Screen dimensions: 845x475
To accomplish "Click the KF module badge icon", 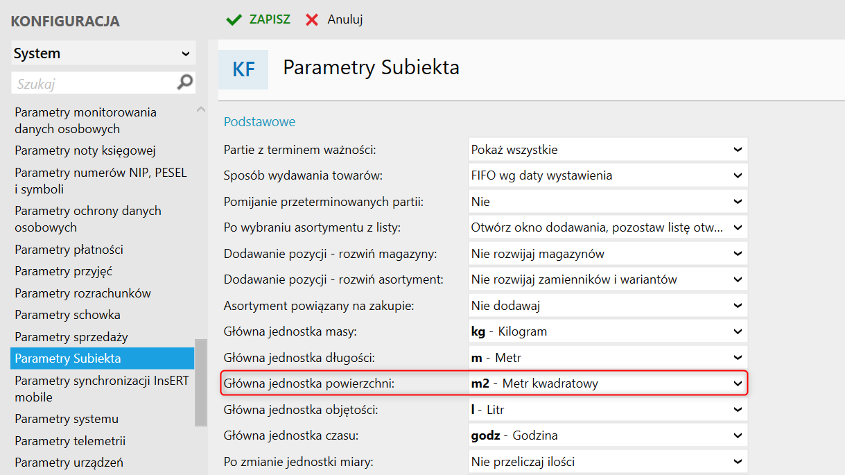I will tap(243, 69).
